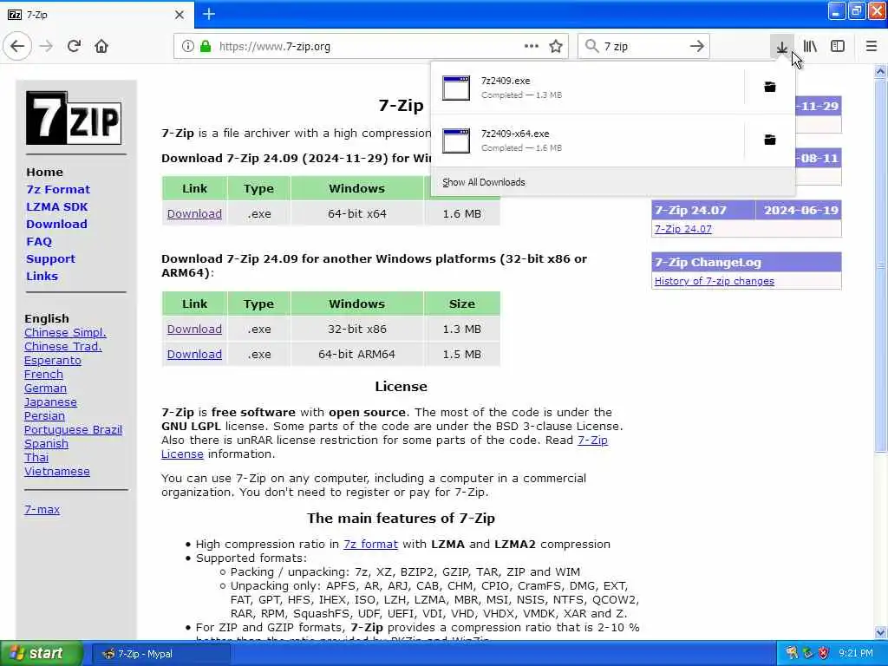Open the 7-max link

(x=42, y=510)
